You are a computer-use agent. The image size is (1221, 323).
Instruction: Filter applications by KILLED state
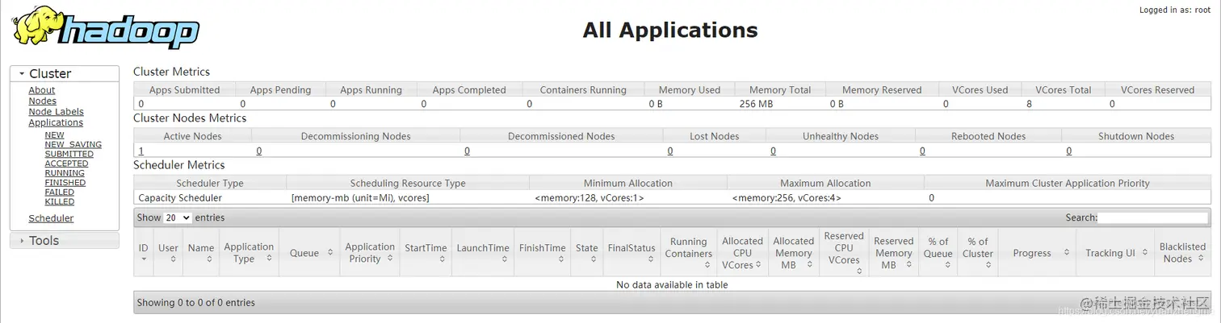point(59,202)
